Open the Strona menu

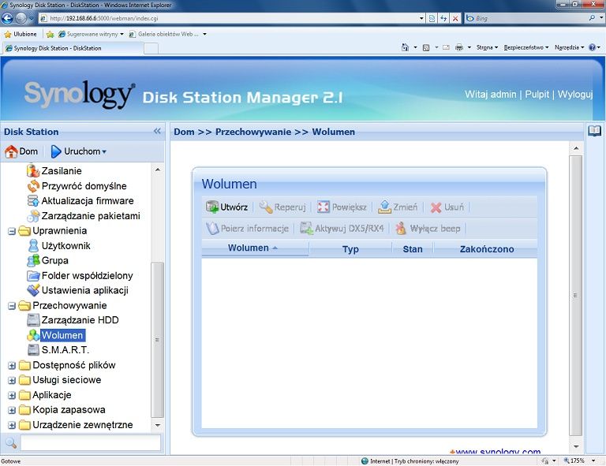(x=487, y=47)
